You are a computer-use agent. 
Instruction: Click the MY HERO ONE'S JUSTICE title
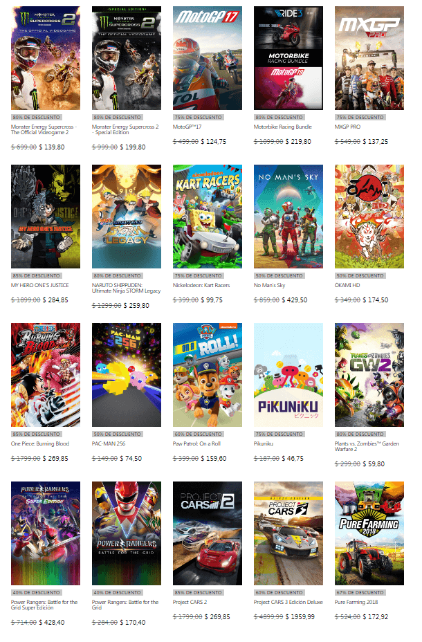[39, 286]
